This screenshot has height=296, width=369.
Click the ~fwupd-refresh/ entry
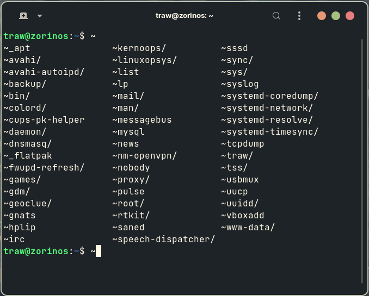pyautogui.click(x=44, y=168)
